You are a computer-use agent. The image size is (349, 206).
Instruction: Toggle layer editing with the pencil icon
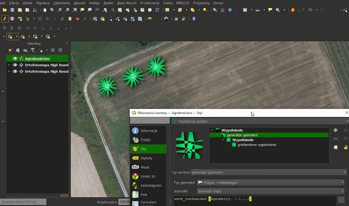(x=5, y=19)
